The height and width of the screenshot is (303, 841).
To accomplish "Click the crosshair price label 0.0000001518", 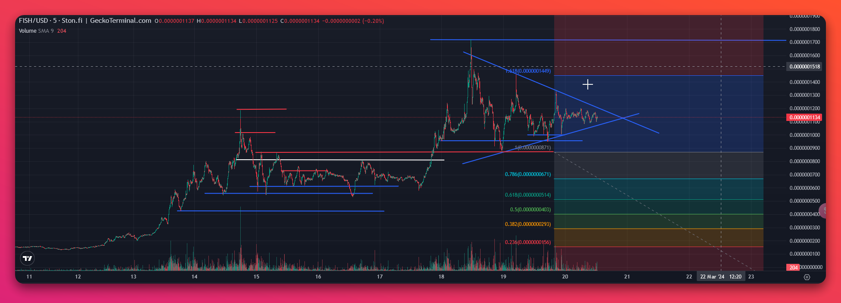I will (x=804, y=67).
